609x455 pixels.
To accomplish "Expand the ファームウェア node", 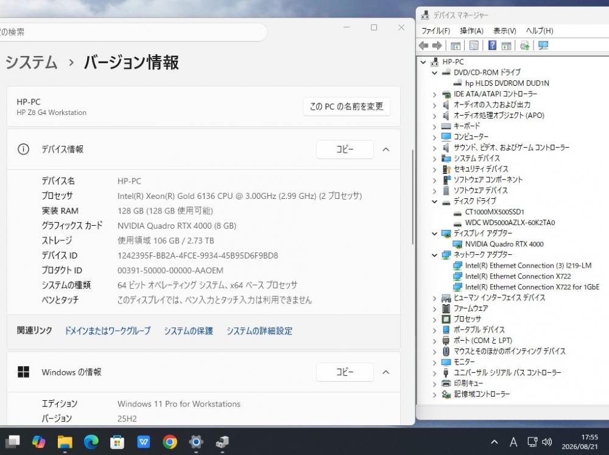I will pos(435,309).
